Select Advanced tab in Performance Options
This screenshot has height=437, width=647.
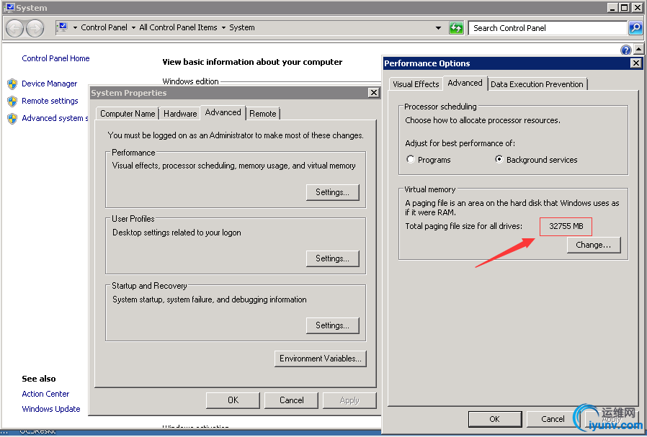[x=465, y=83]
